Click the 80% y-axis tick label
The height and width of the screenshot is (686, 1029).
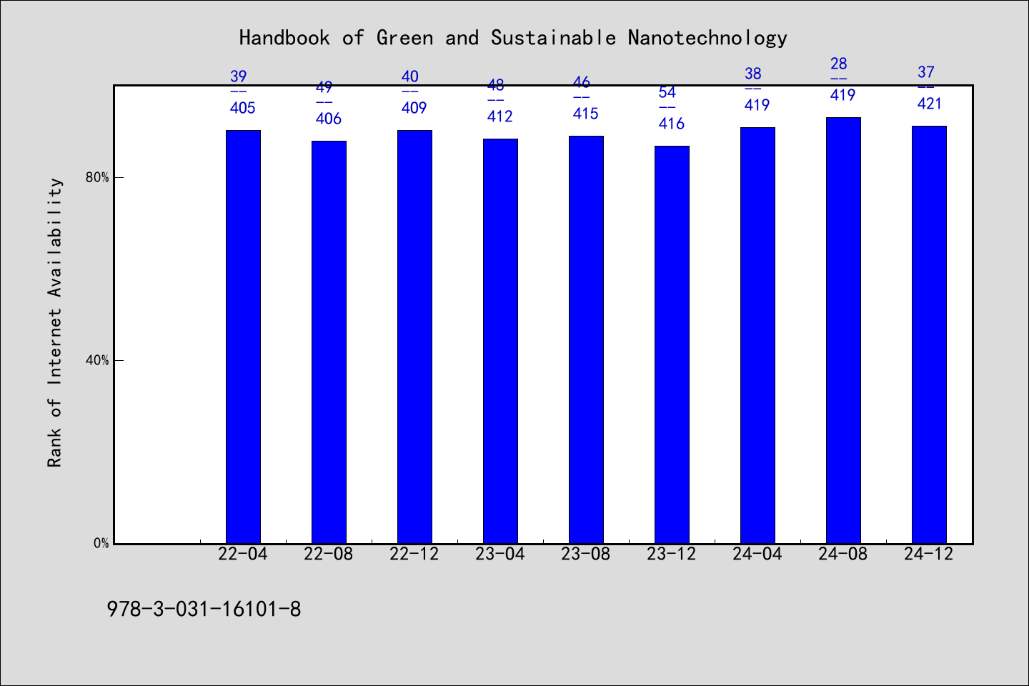pos(97,178)
